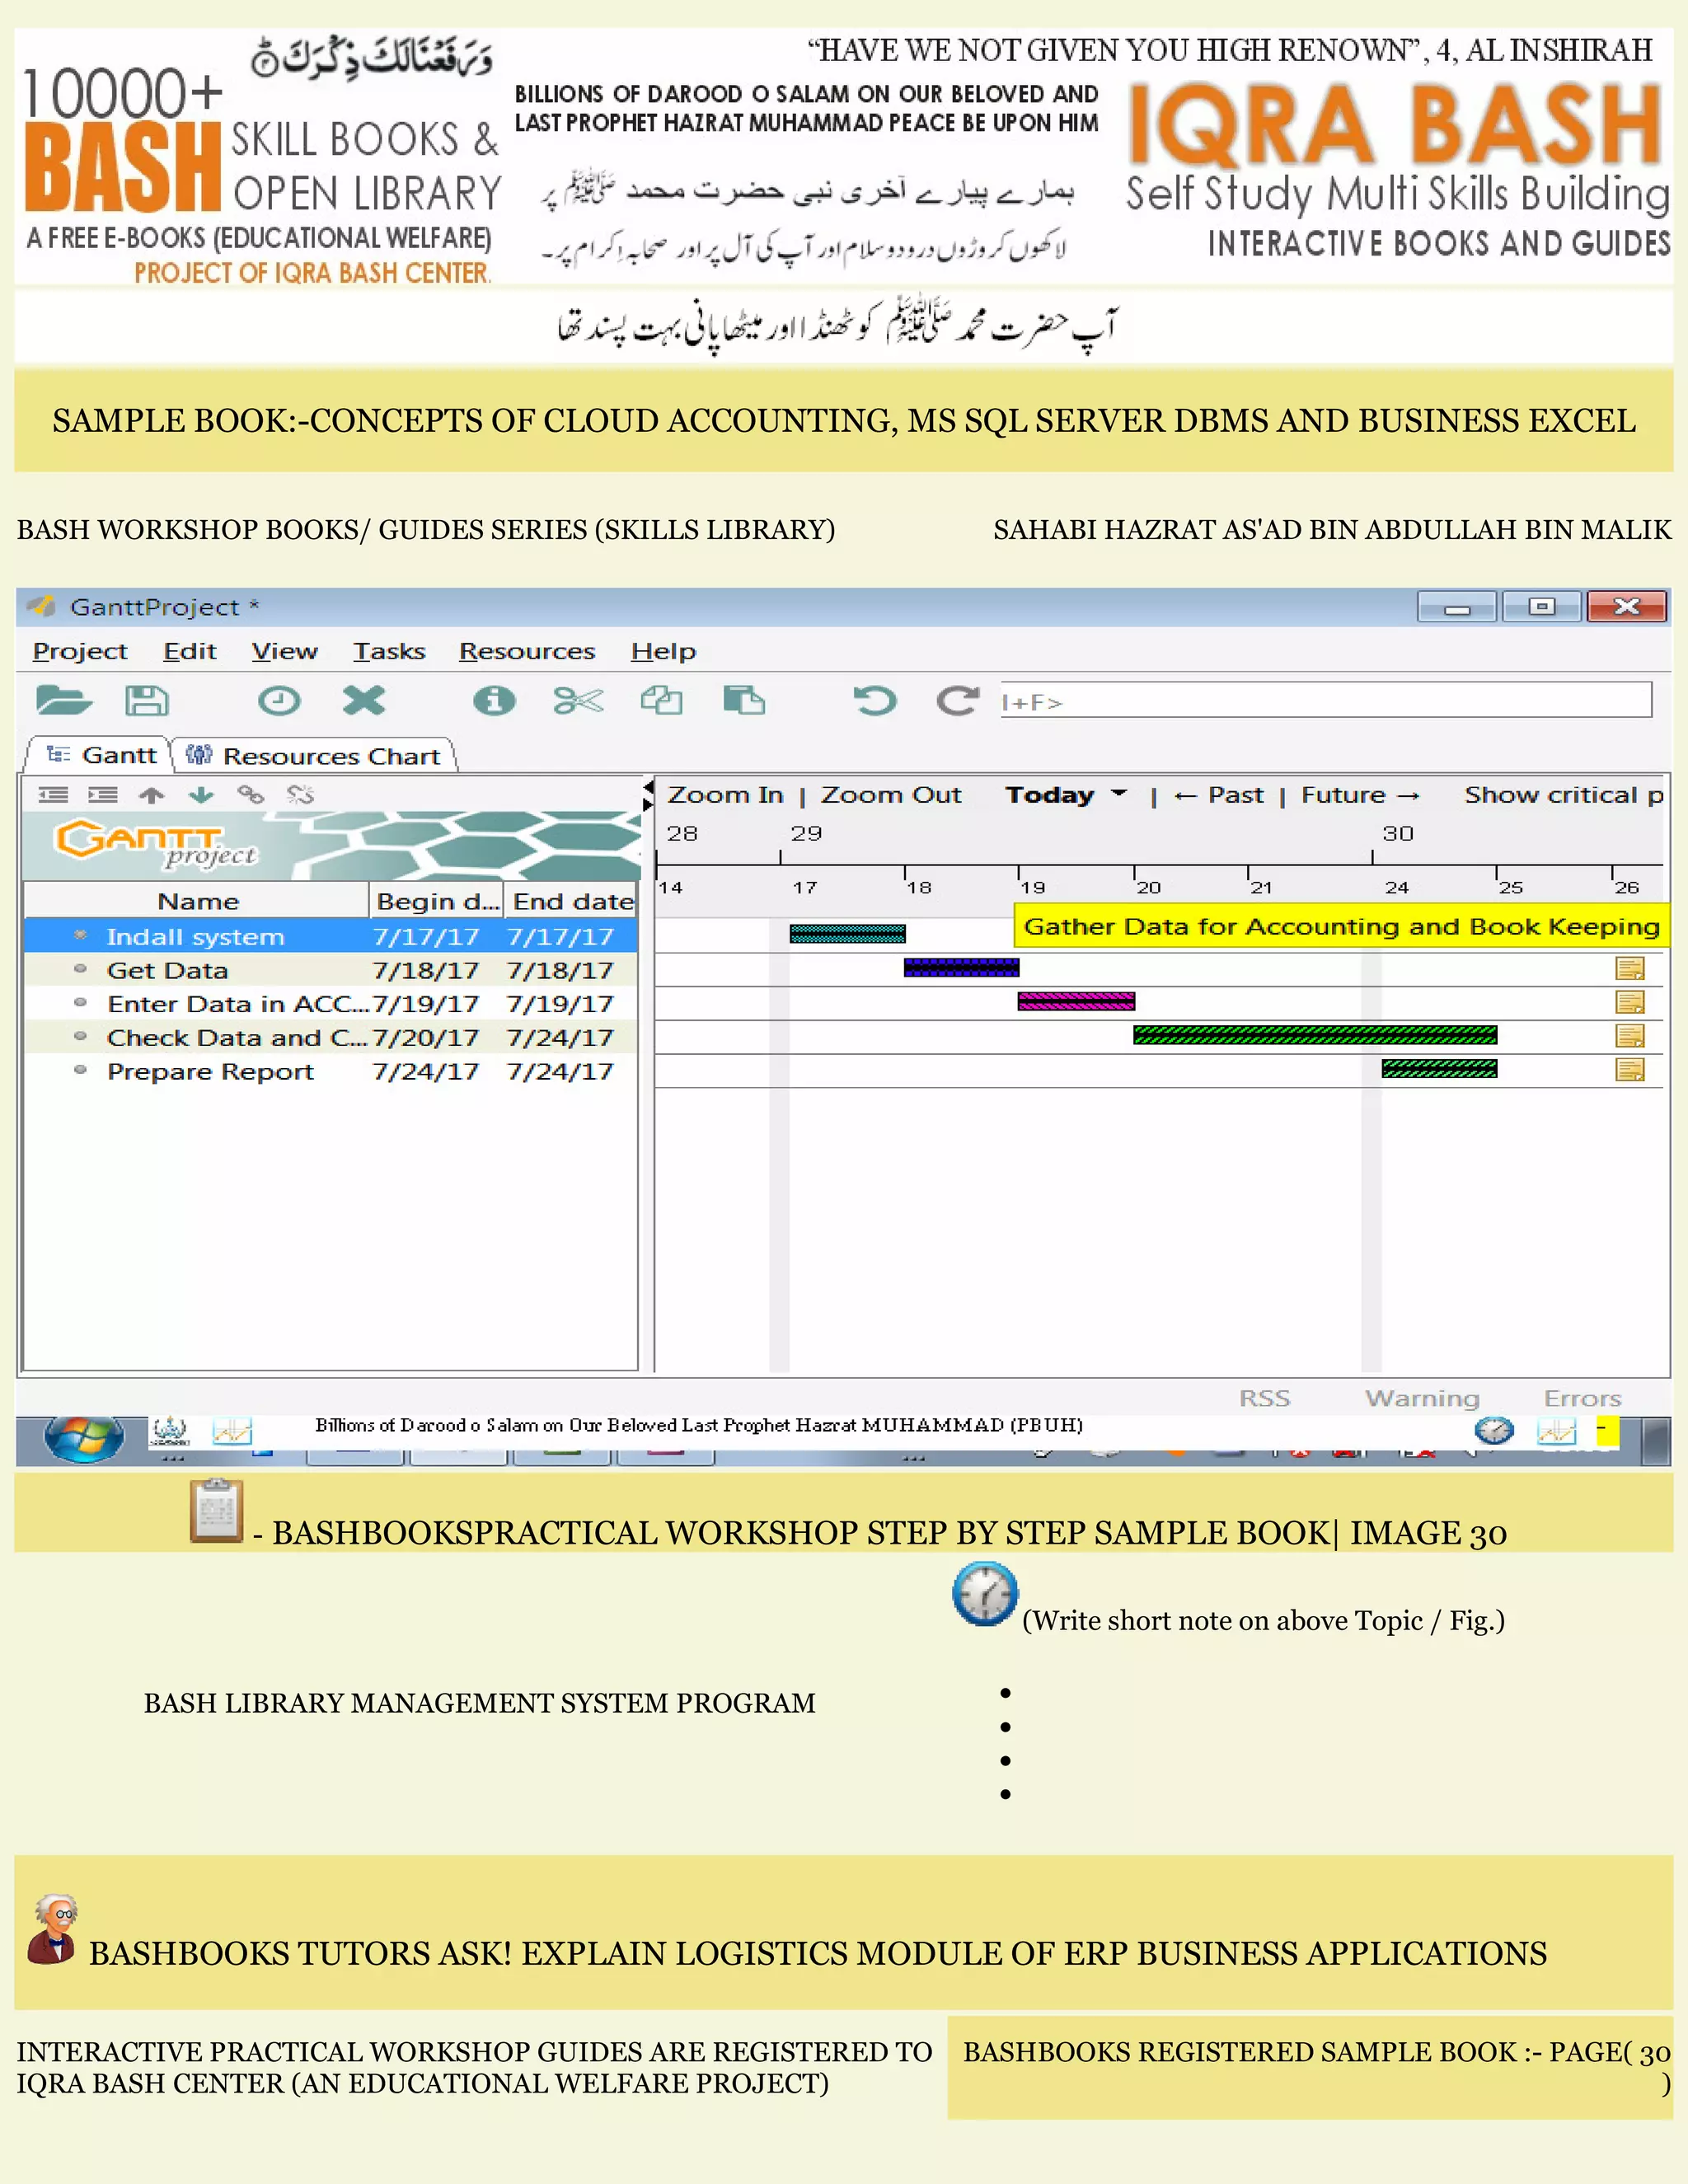
Task: Click Get Data begin date 7/18/17
Action: pos(426,970)
